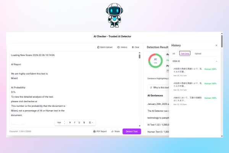Select the Text Only history tab

185,54
